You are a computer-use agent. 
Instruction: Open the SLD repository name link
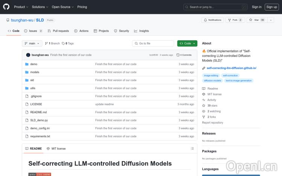point(40,20)
